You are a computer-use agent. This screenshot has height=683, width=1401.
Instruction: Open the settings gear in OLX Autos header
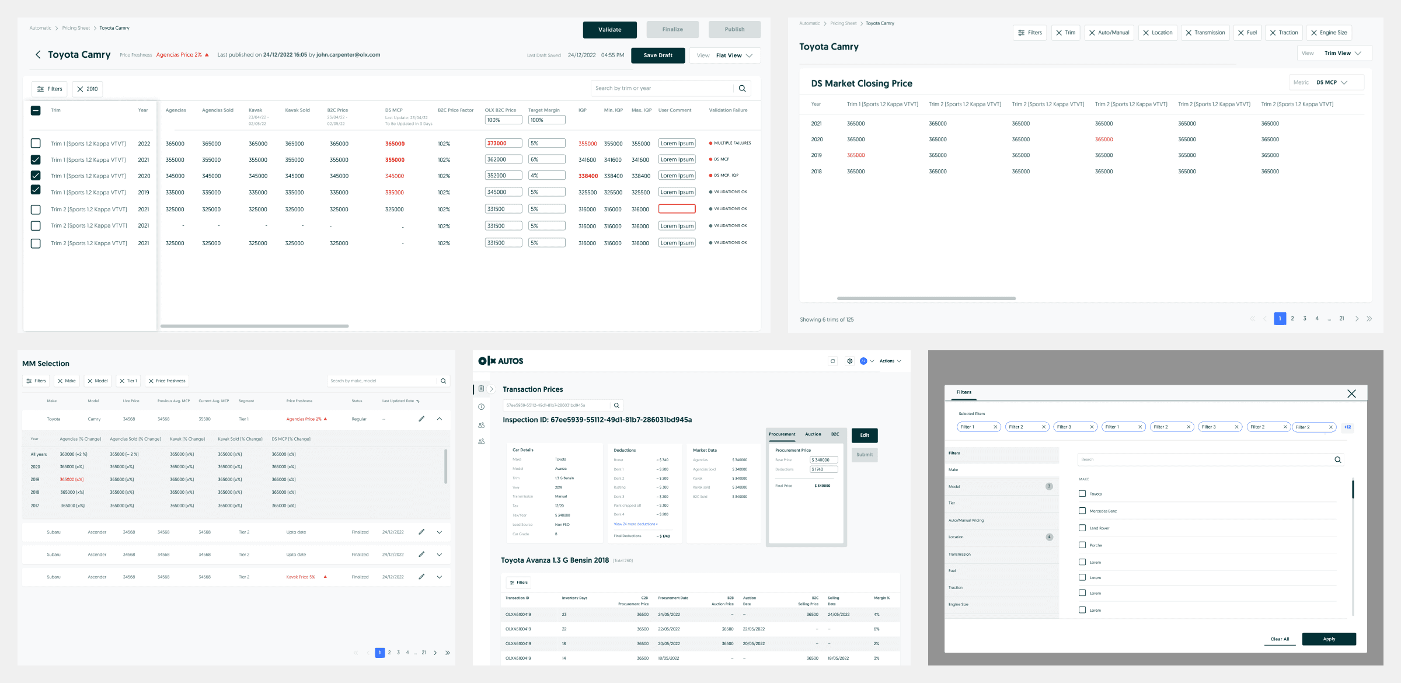[x=849, y=361]
